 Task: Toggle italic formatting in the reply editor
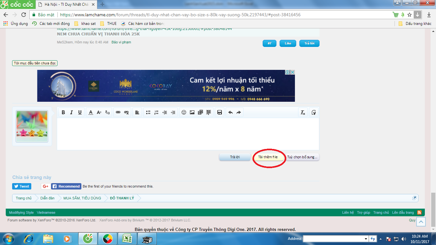point(71,112)
